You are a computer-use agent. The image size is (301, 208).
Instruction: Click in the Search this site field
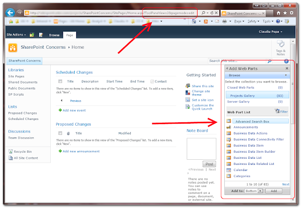click(x=237, y=61)
